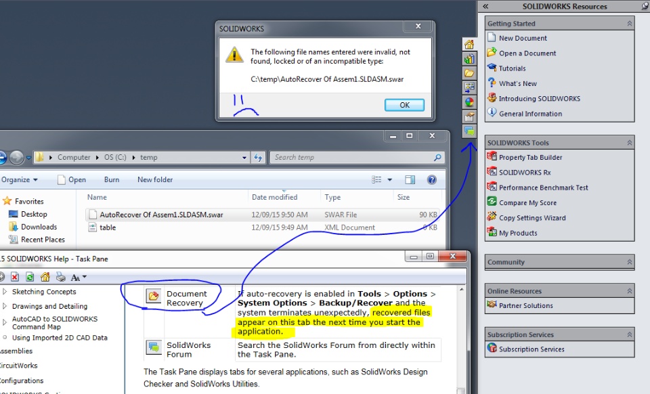Launch Tutorials from Getting Started

coord(512,68)
